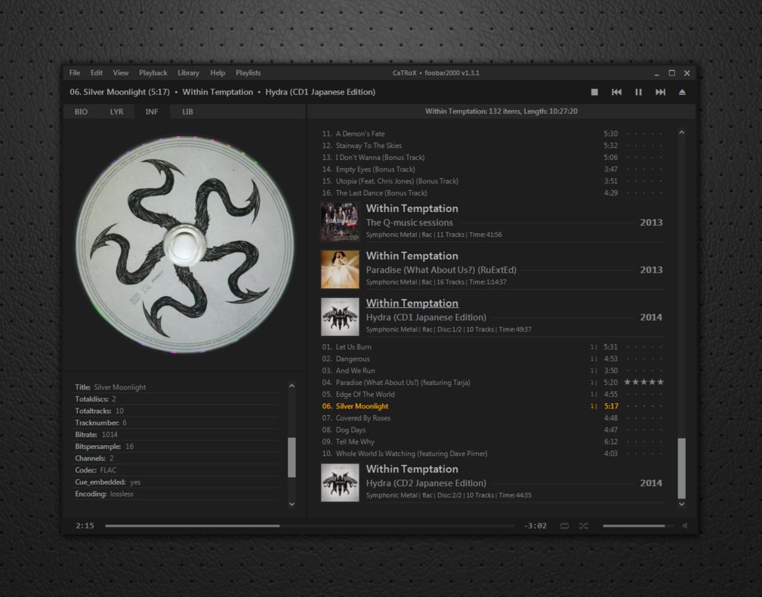Click the Hydra CD2 Japanese Edition cover thumbnail
This screenshot has width=762, height=597.
(x=340, y=482)
